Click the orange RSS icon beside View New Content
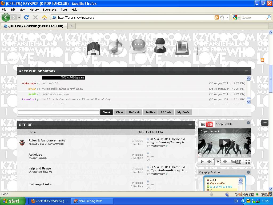Screen dimensions: 273x205 point(262,60)
